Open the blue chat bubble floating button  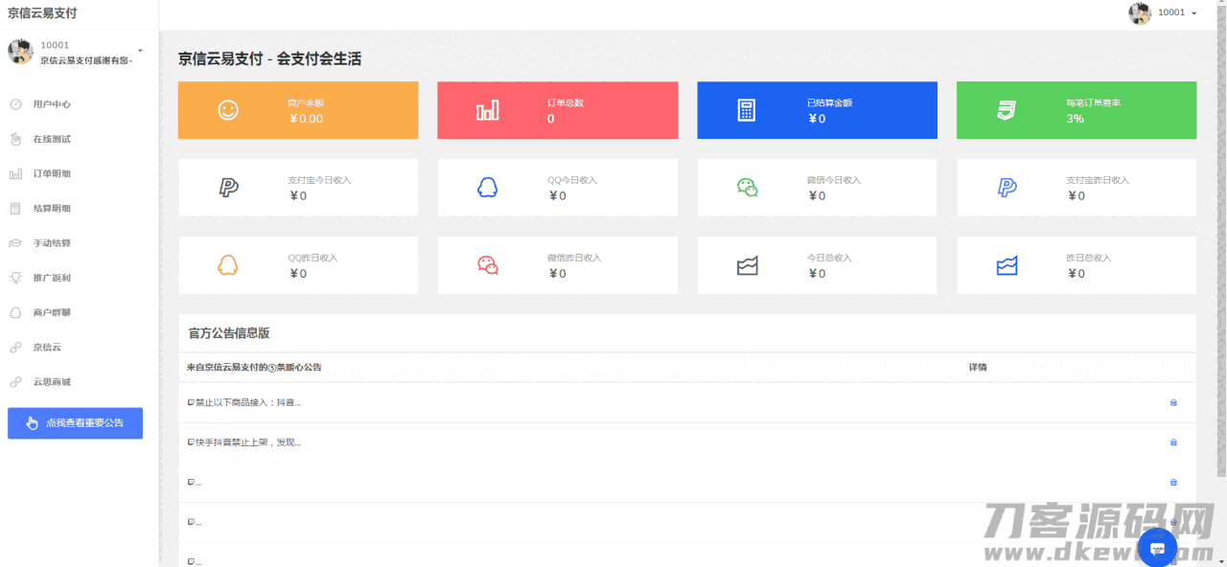coord(1157,548)
